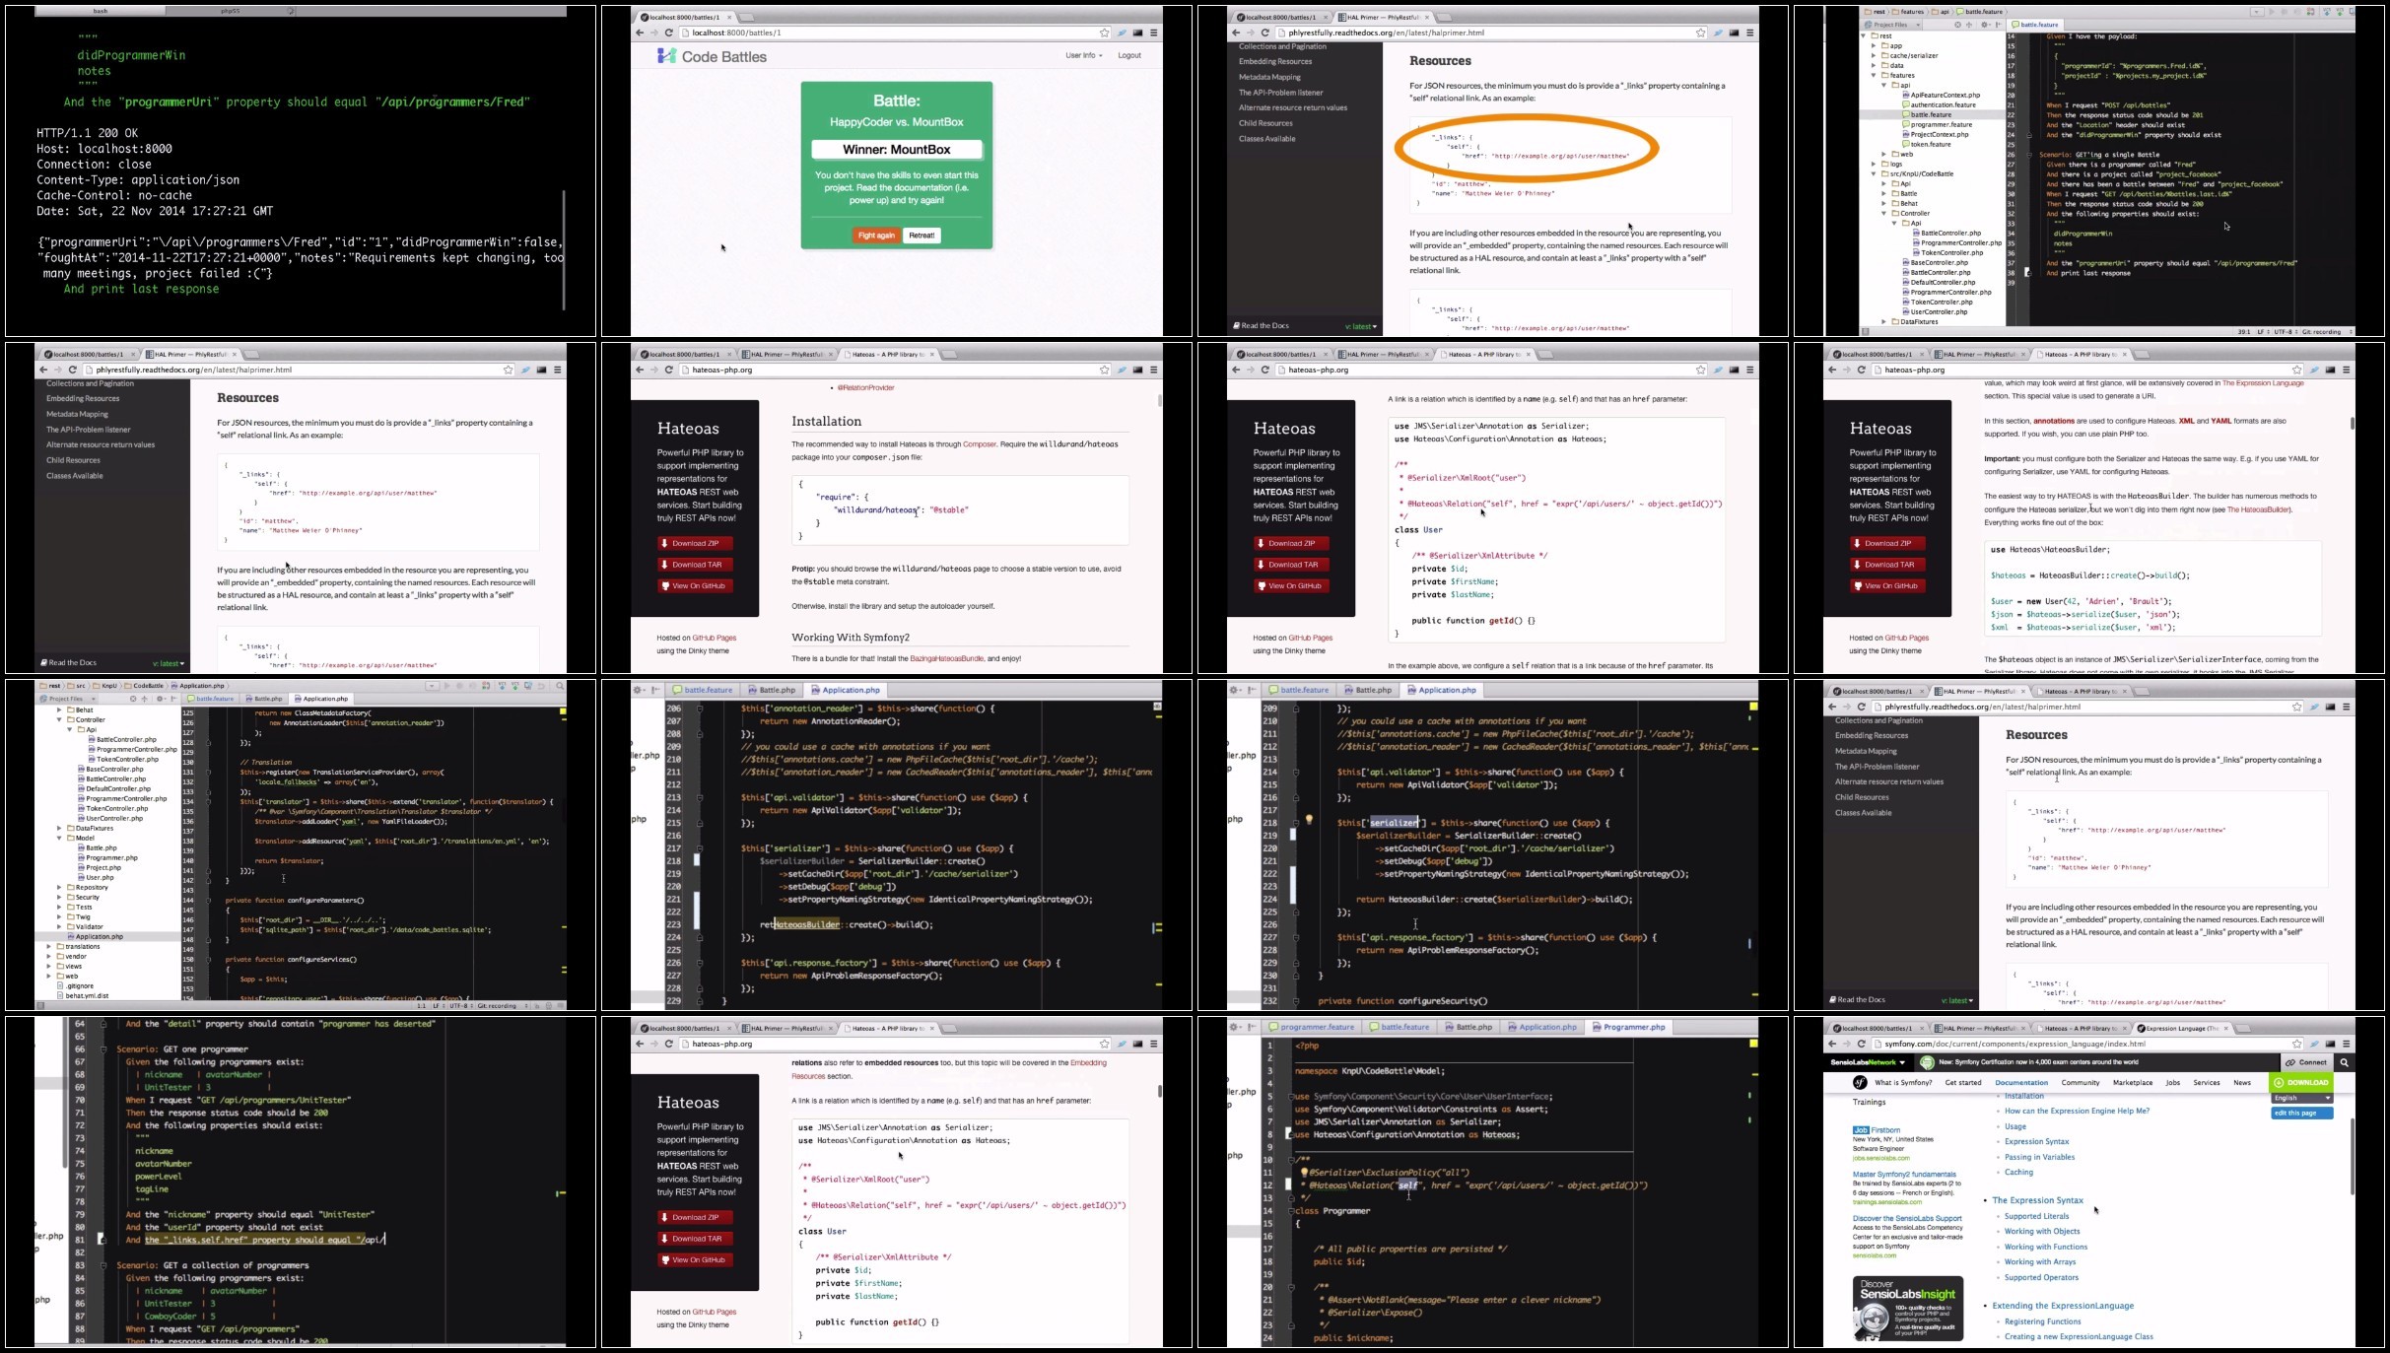Image resolution: width=2390 pixels, height=1353 pixels.
Task: Click the Logout link on Code Battles
Action: (1129, 55)
